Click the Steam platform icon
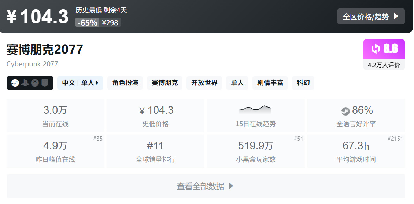414x204 pixels. (x=15, y=83)
